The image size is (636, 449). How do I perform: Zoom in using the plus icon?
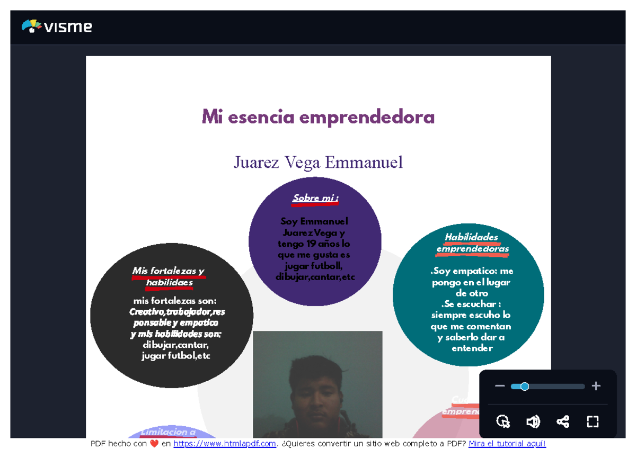(x=596, y=386)
